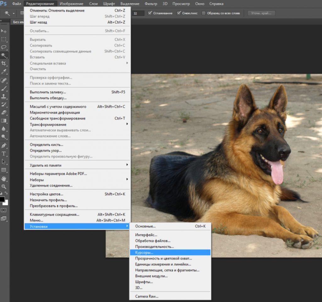Select the Clone Stamp tool
Image resolution: width=322 pixels, height=302 pixels.
[4, 96]
